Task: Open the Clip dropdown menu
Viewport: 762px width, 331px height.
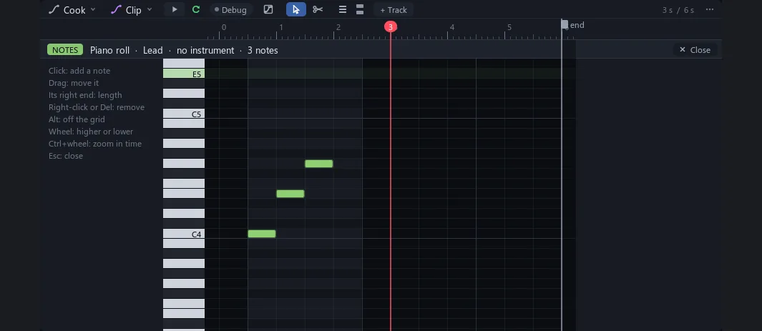Action: (x=131, y=10)
